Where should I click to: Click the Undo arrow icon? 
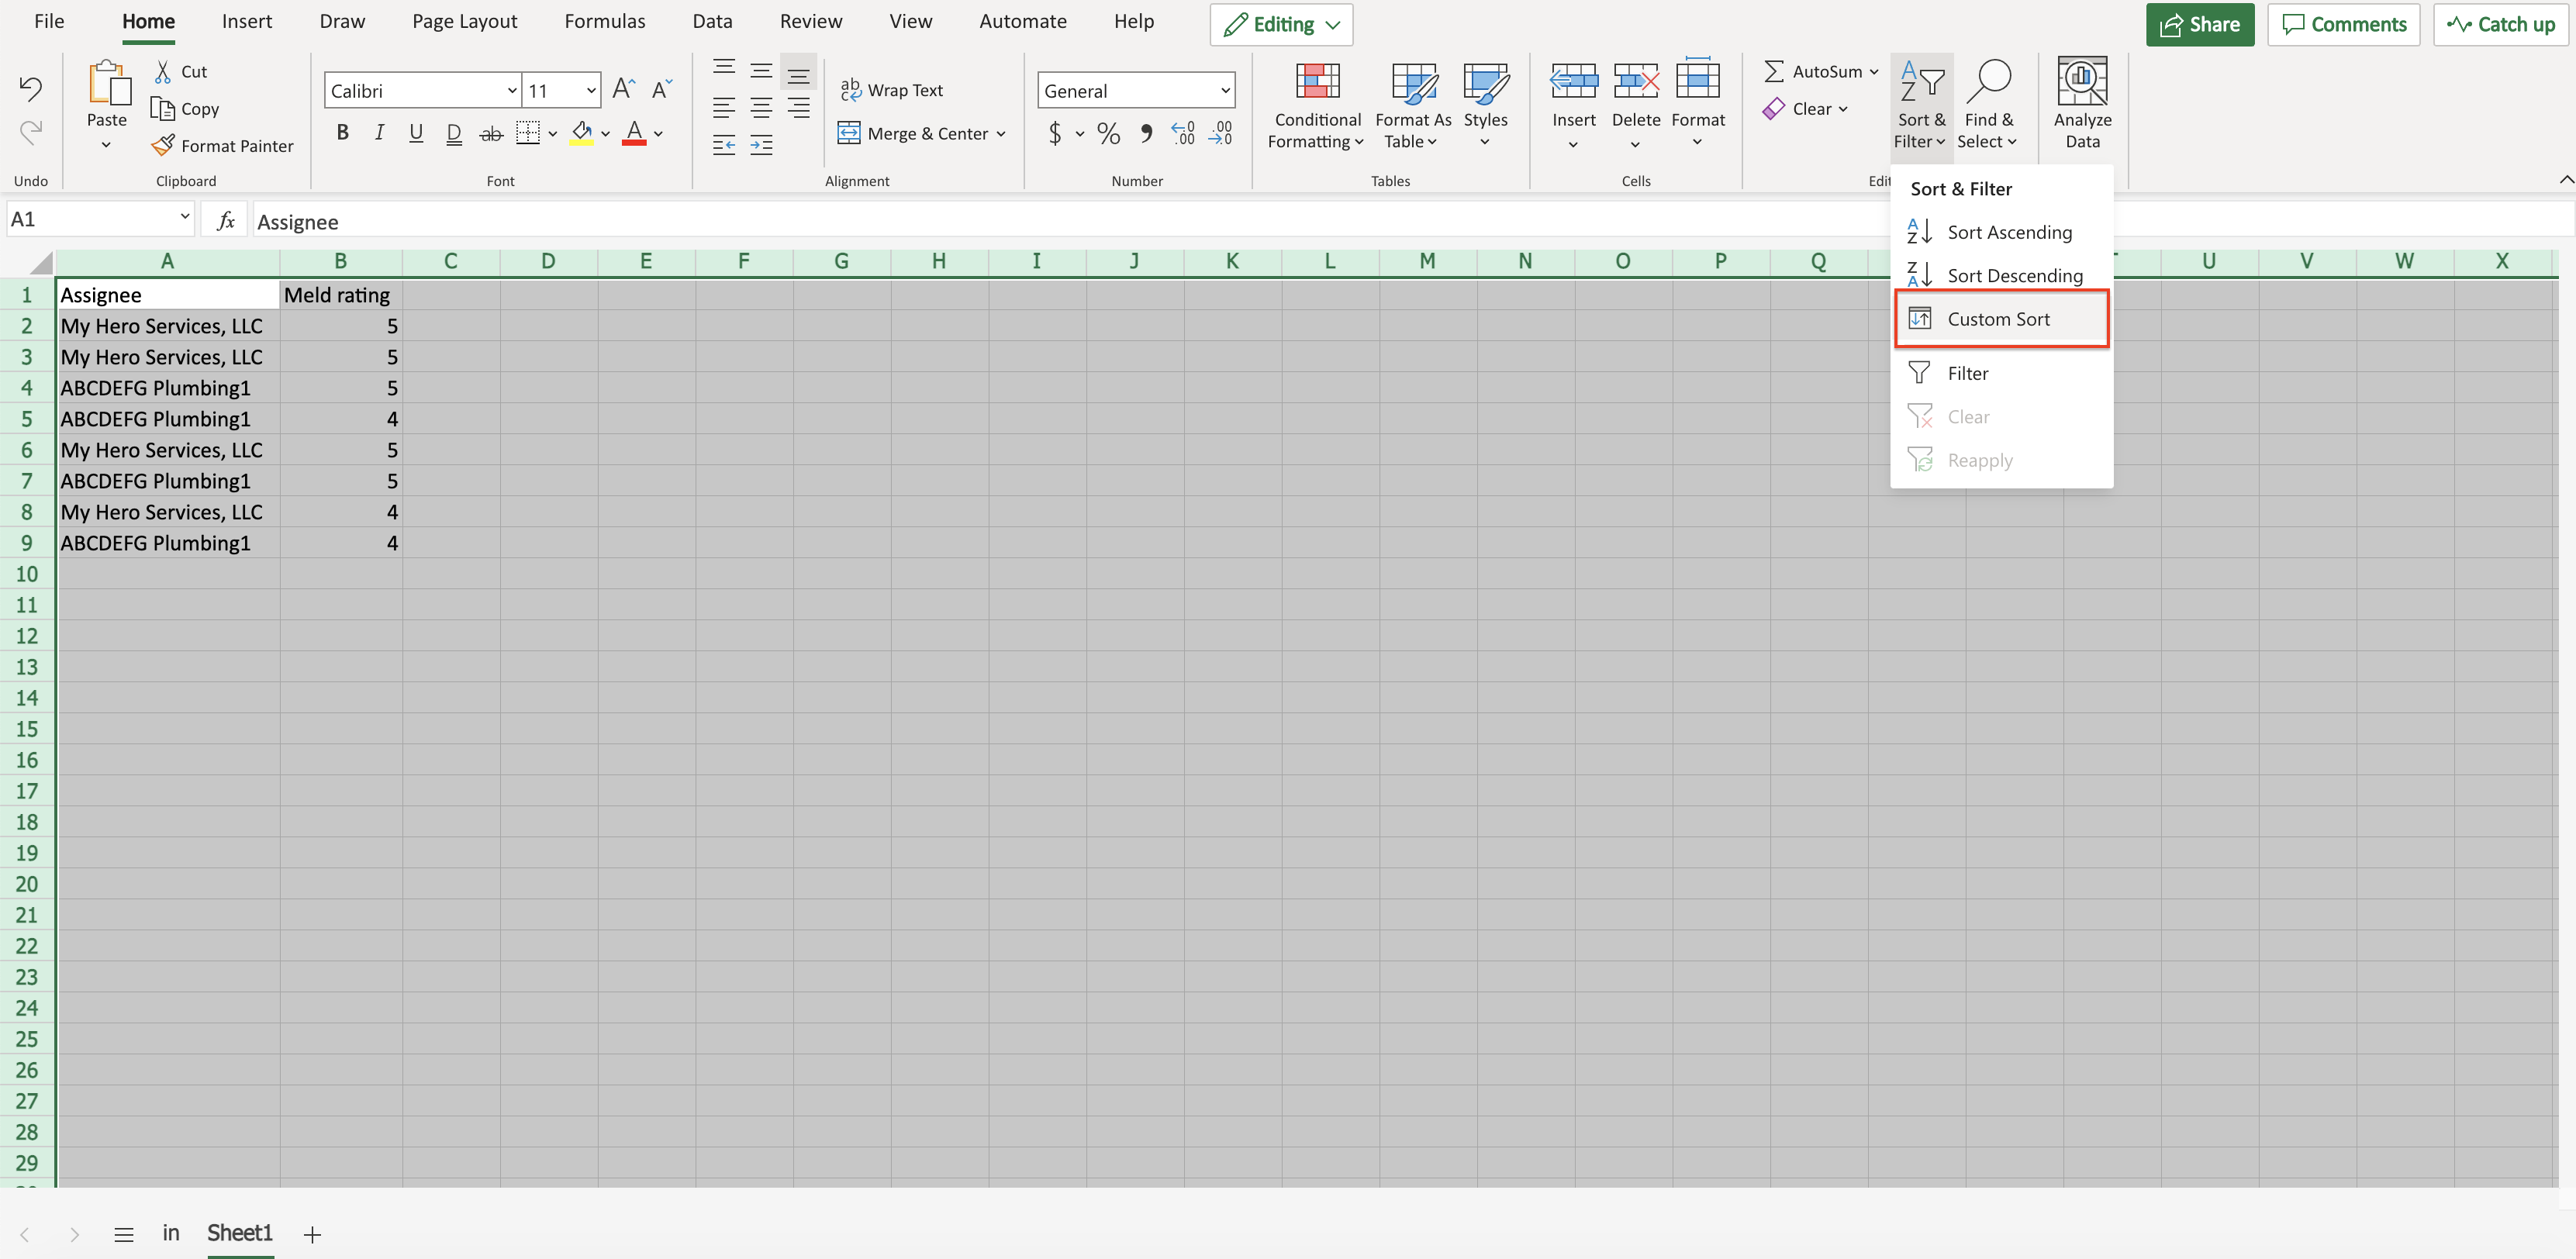30,89
